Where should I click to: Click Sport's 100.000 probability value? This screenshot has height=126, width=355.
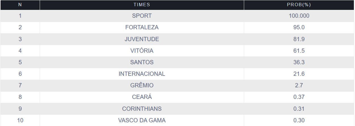299,16
